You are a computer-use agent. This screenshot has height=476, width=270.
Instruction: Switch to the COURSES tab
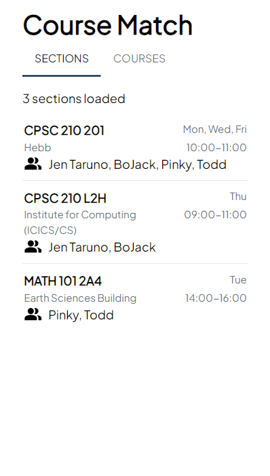139,58
